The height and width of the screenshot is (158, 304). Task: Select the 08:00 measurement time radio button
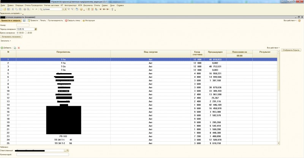[x=17, y=33]
